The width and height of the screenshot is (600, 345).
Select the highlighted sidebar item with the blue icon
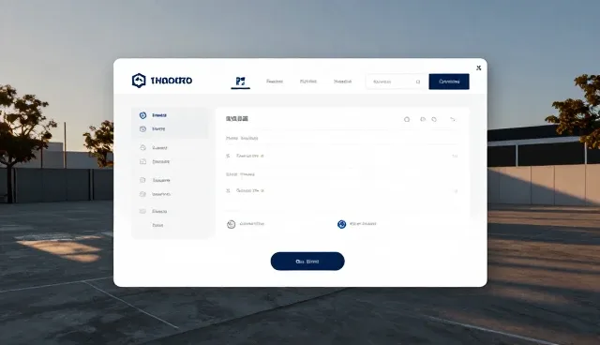click(x=170, y=115)
